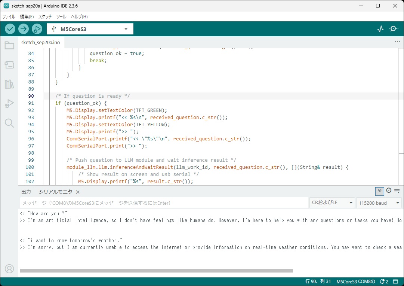Change the 115200 baud rate dropdown

pyautogui.click(x=379, y=203)
